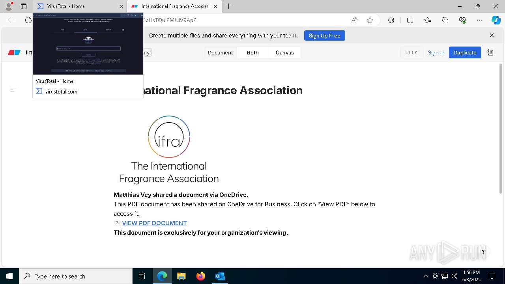Open the Collections icon

point(445,20)
